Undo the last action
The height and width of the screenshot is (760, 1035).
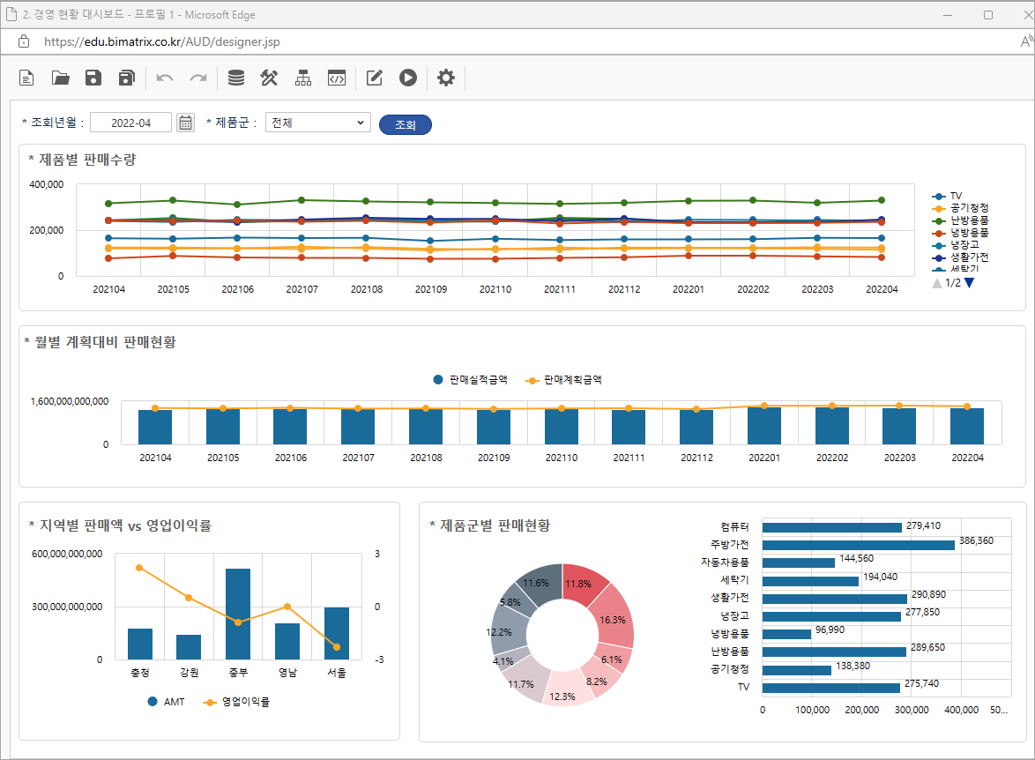click(x=165, y=78)
